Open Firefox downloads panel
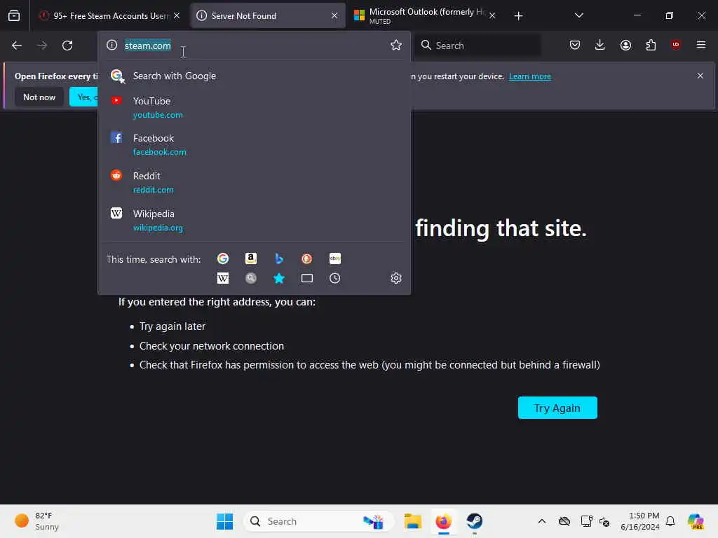 [x=600, y=45]
